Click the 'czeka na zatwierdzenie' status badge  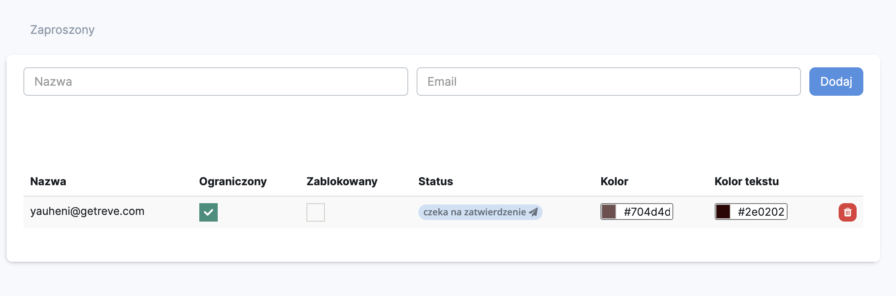click(x=474, y=212)
